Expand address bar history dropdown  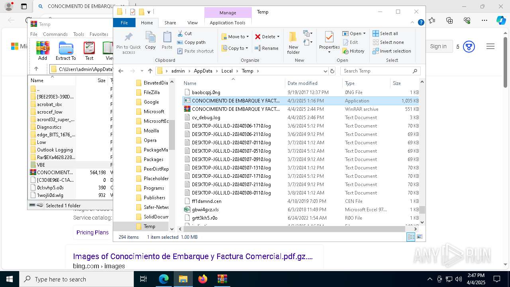pyautogui.click(x=326, y=71)
